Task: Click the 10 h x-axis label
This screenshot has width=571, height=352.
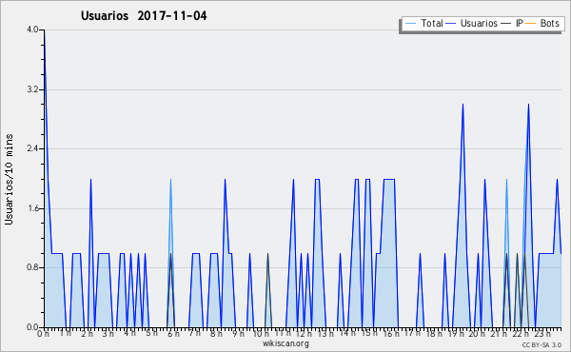Action: tap(261, 334)
